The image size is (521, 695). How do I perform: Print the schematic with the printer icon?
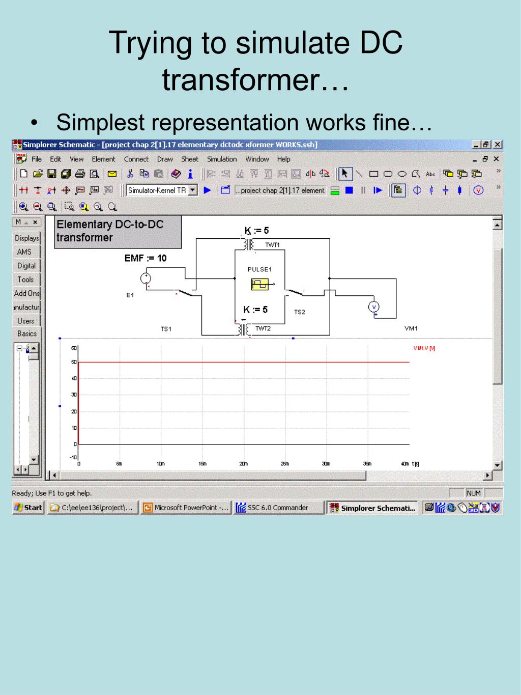click(80, 174)
